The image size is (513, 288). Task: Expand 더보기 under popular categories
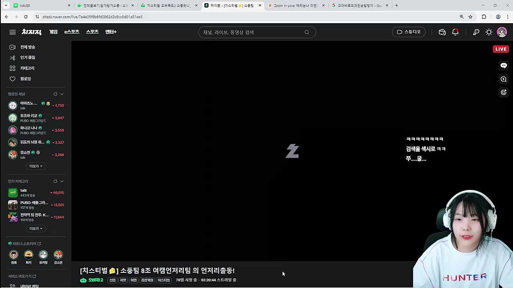click(36, 228)
